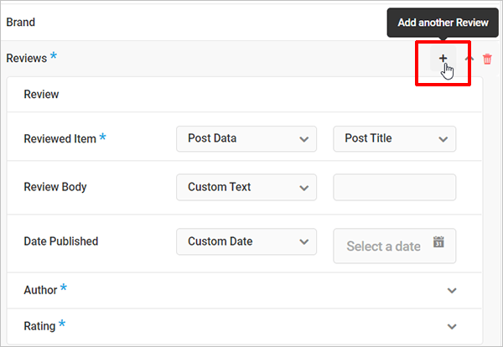Click the up arrow beside the trash icon
Image resolution: width=503 pixels, height=347 pixels.
pyautogui.click(x=469, y=59)
